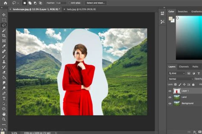Toggle visibility of the Land layer
The image size is (202, 134).
click(x=170, y=97)
